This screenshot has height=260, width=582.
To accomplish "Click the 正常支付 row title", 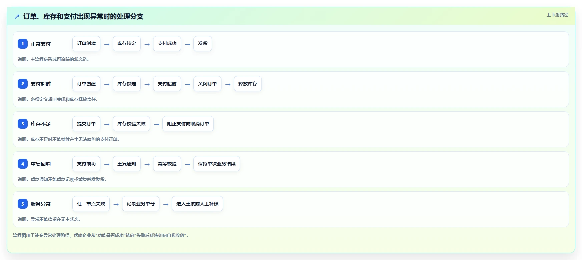I will [41, 44].
